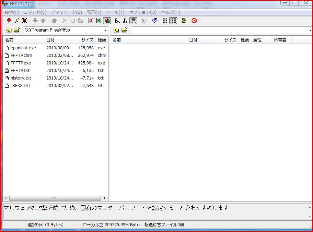Open the 表示(V) menu
Image resolution: width=313 pixels, height=232 pixels.
[x=94, y=12]
